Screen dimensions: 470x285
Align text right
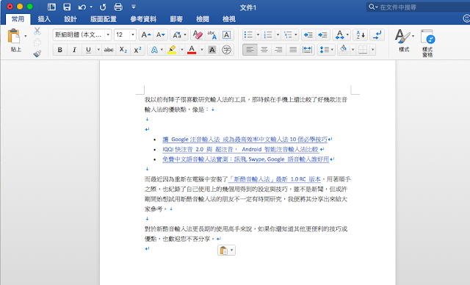click(278, 50)
